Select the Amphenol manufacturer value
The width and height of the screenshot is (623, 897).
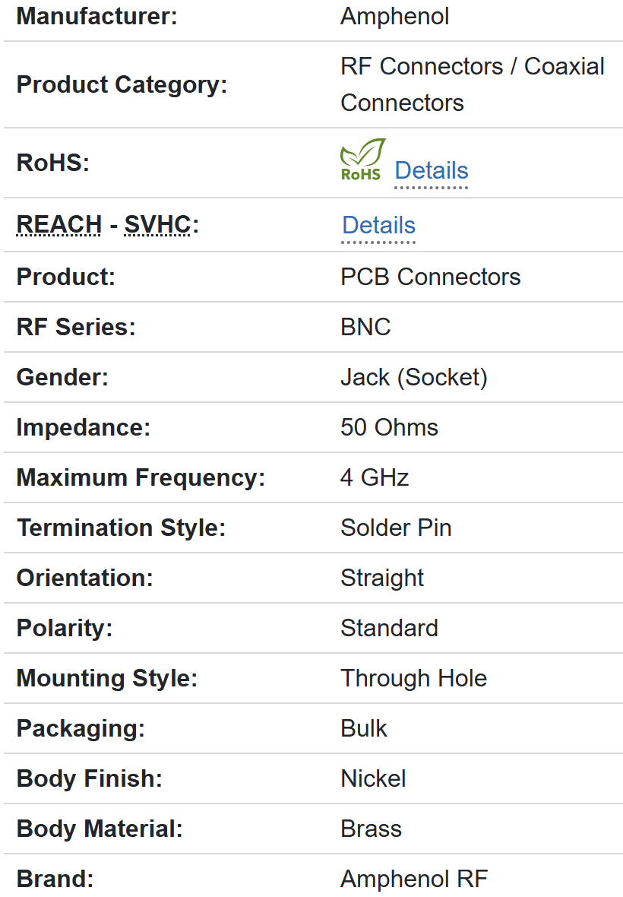(x=394, y=16)
